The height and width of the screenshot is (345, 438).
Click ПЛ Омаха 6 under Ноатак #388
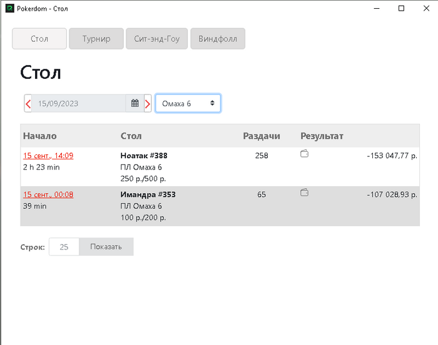pos(141,167)
